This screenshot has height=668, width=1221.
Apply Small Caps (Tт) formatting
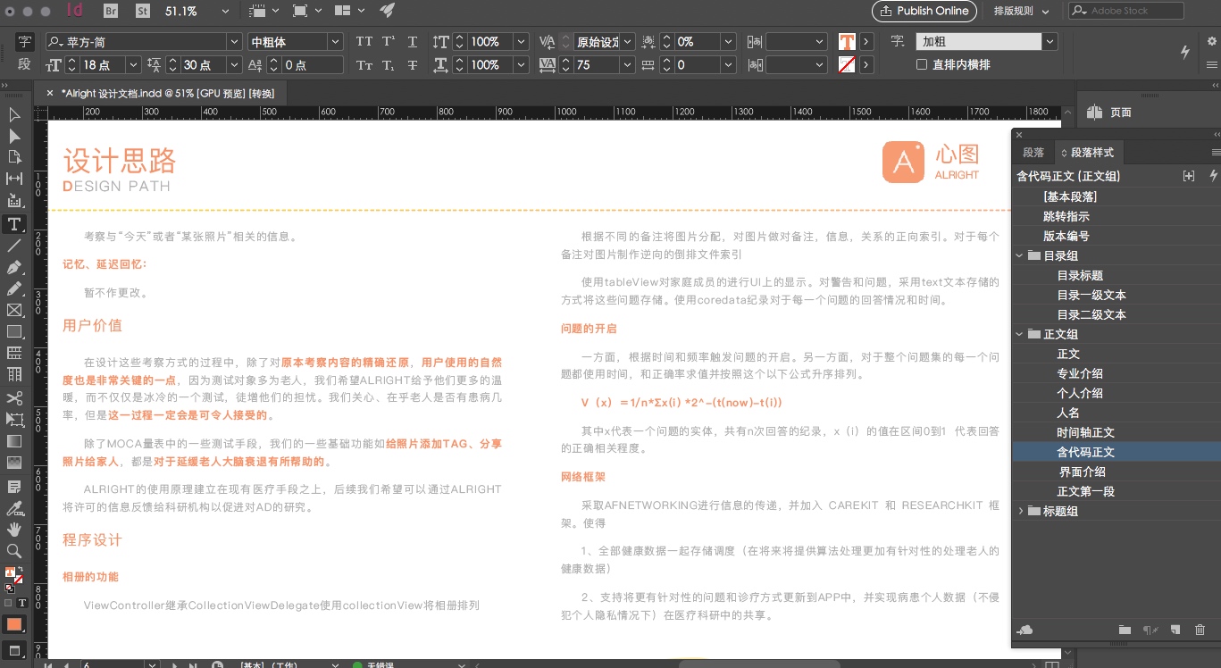click(364, 65)
